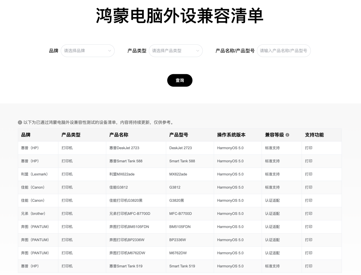Click the chevron arrow in 请选择品牌 box
Screen dimensions: 361x275
110,51
